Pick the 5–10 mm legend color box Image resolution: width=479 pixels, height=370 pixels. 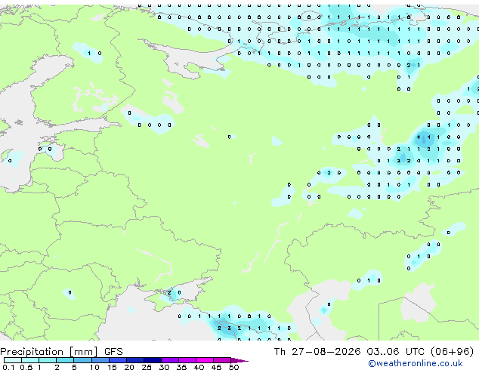(x=83, y=360)
